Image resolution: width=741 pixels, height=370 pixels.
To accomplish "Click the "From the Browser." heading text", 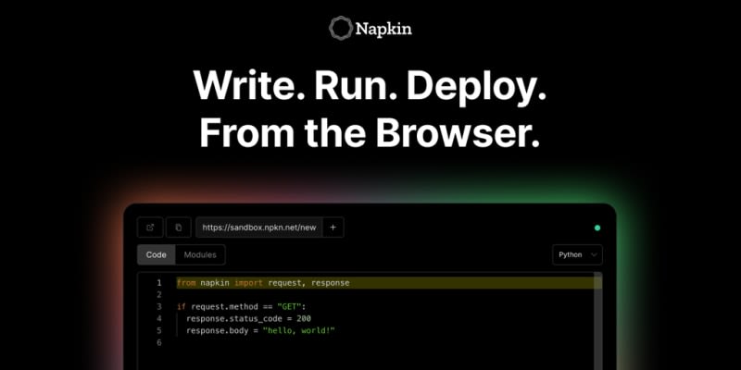I will click(370, 132).
